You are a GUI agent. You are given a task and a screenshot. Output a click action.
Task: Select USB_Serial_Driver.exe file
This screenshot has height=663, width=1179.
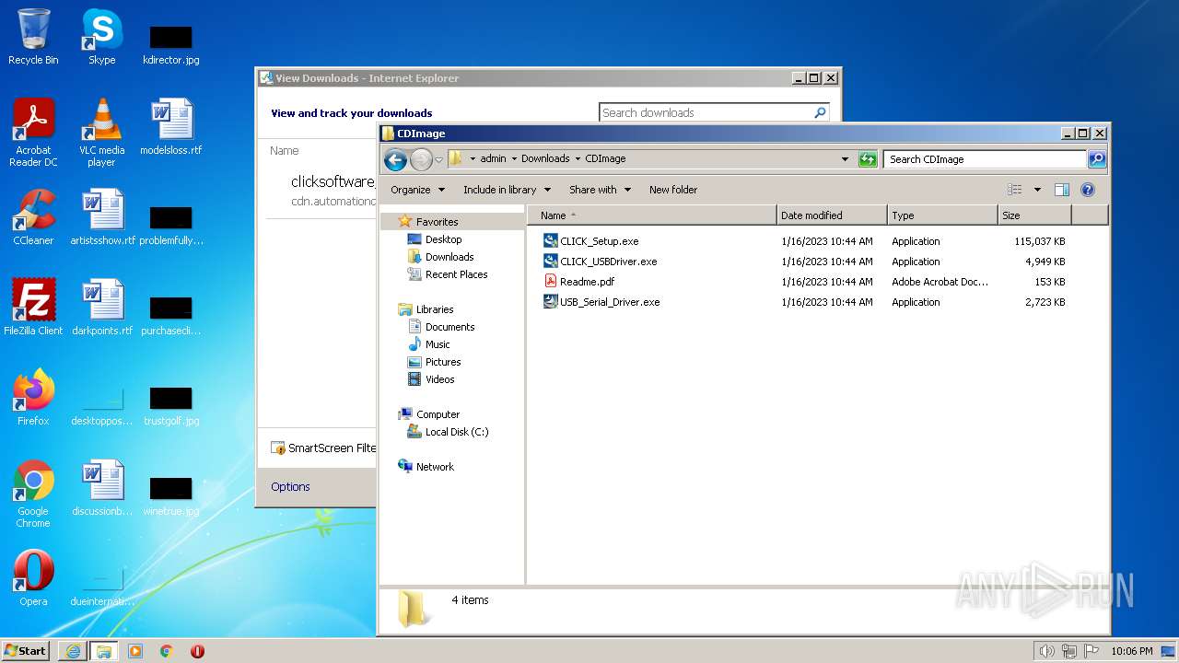[601, 302]
